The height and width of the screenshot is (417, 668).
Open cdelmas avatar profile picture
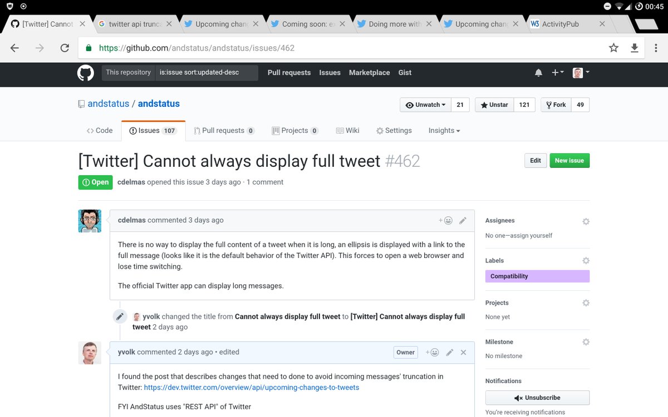coord(90,221)
